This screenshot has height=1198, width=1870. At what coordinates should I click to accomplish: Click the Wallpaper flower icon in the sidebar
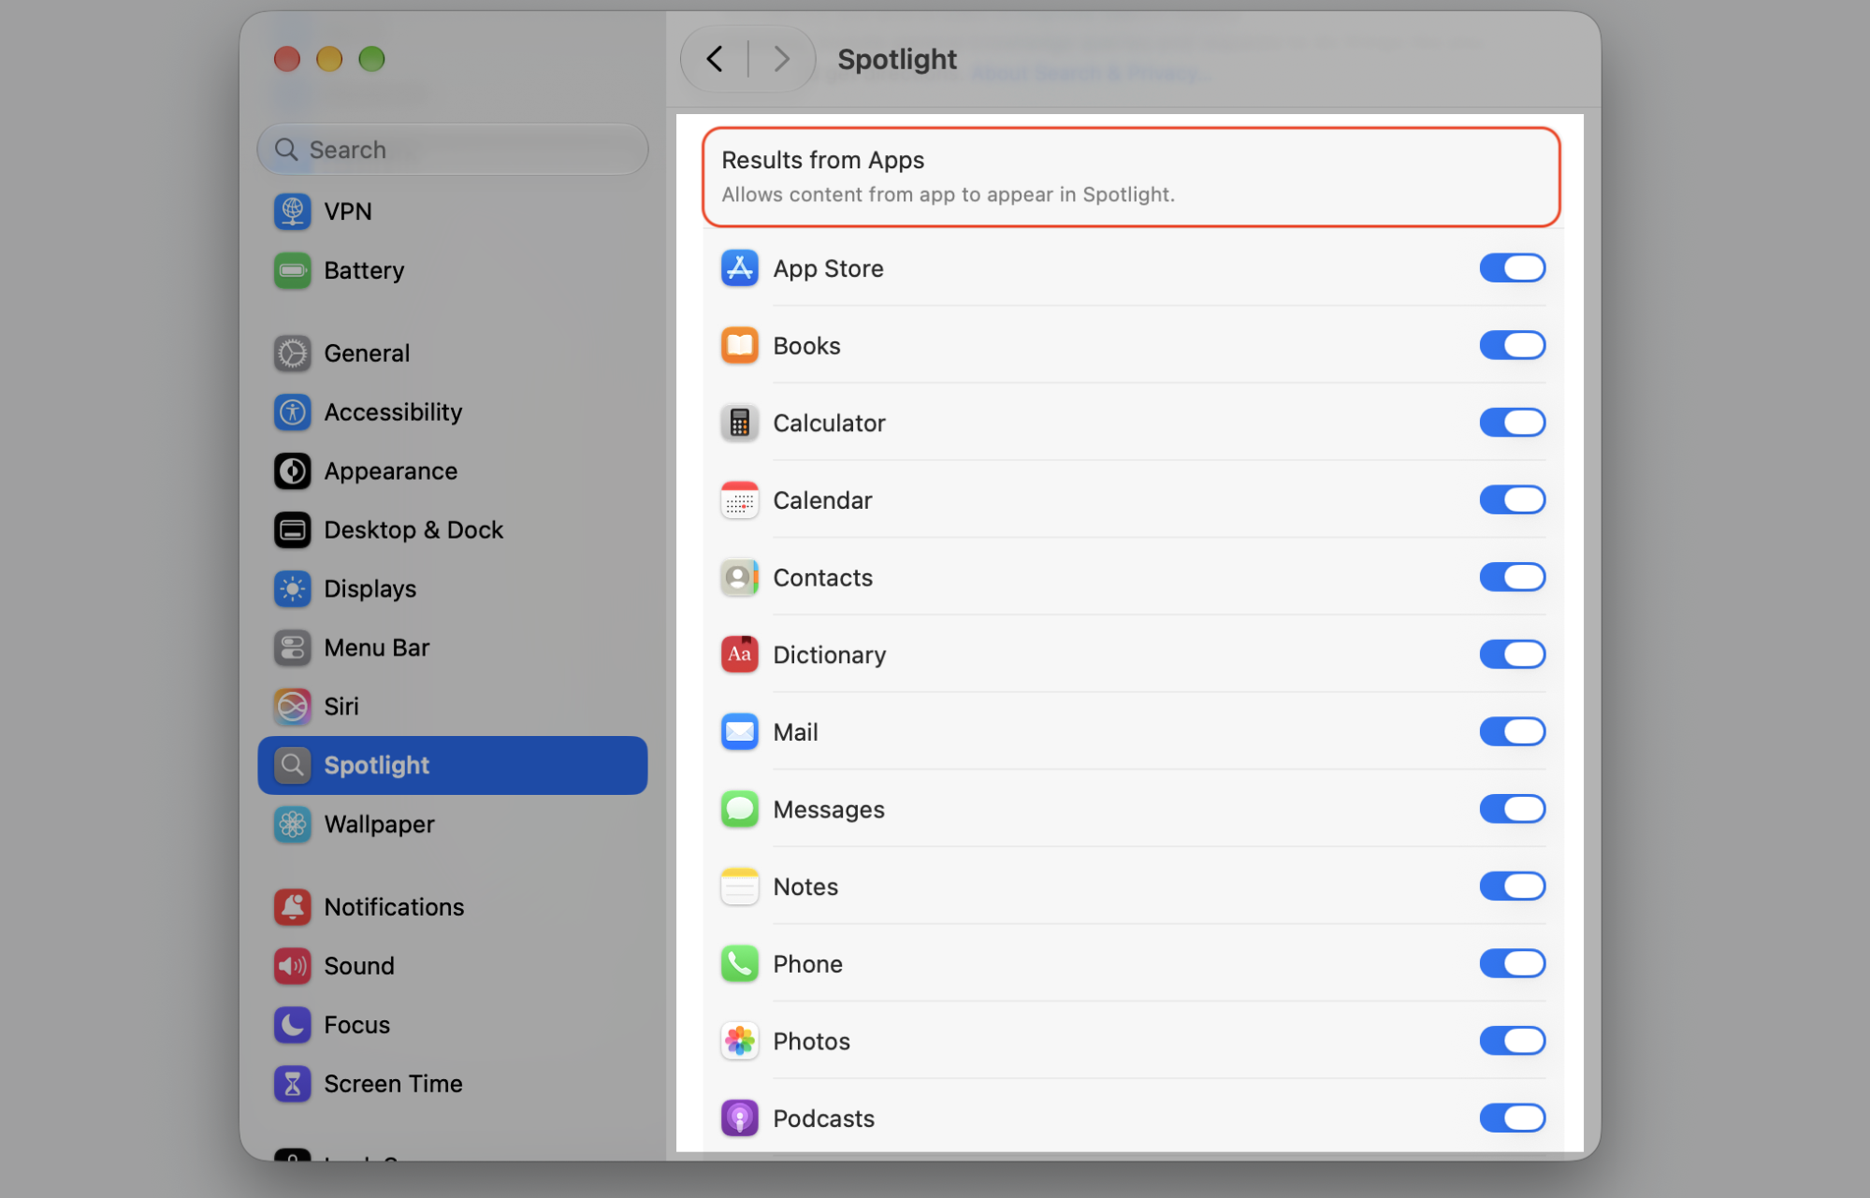pos(292,824)
